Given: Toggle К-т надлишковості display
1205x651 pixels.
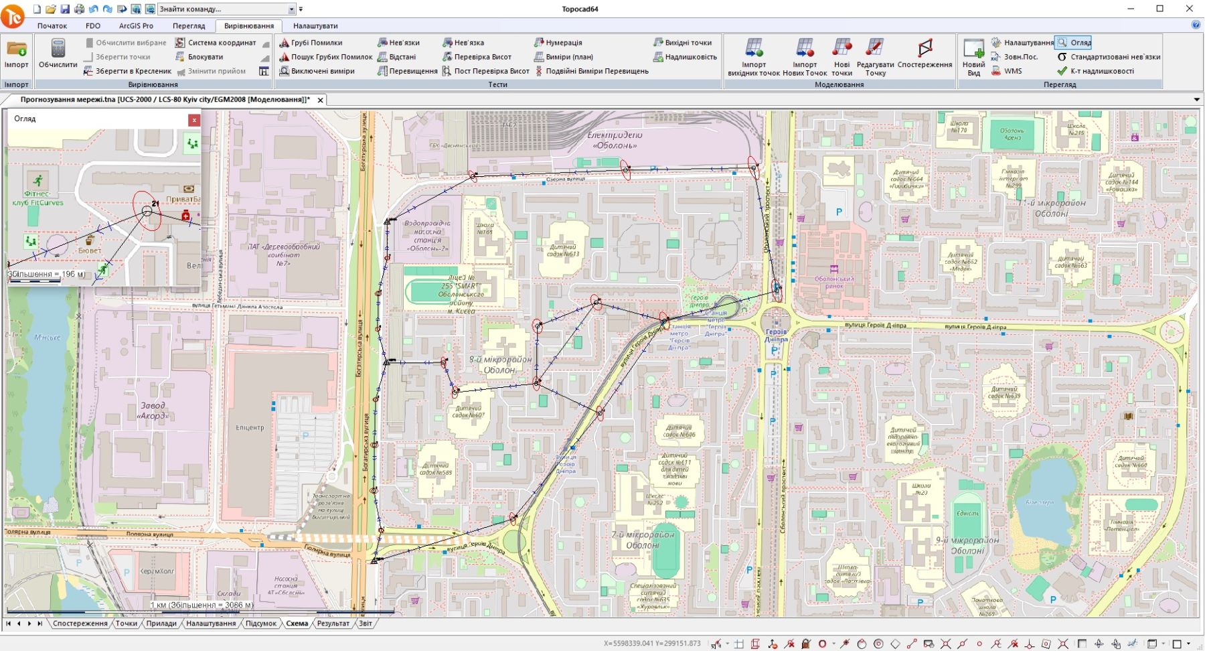Looking at the screenshot, I should coord(1096,71).
